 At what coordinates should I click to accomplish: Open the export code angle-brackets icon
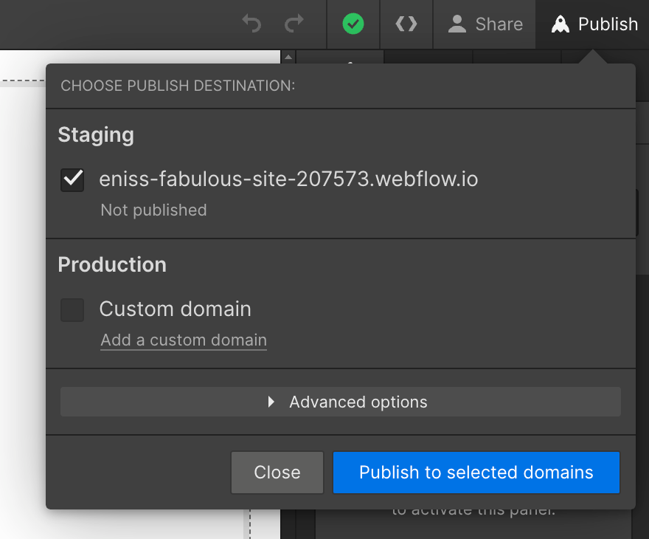click(406, 23)
